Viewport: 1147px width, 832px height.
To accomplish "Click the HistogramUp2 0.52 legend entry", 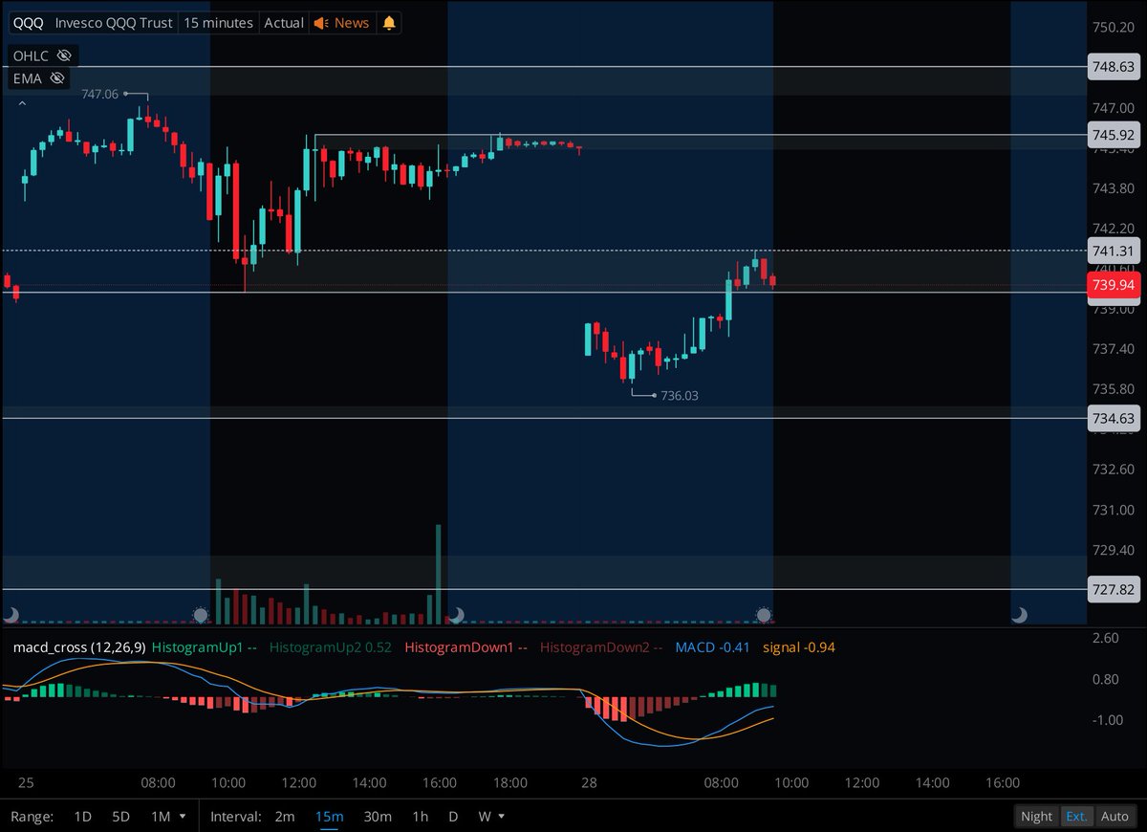I will [x=331, y=647].
